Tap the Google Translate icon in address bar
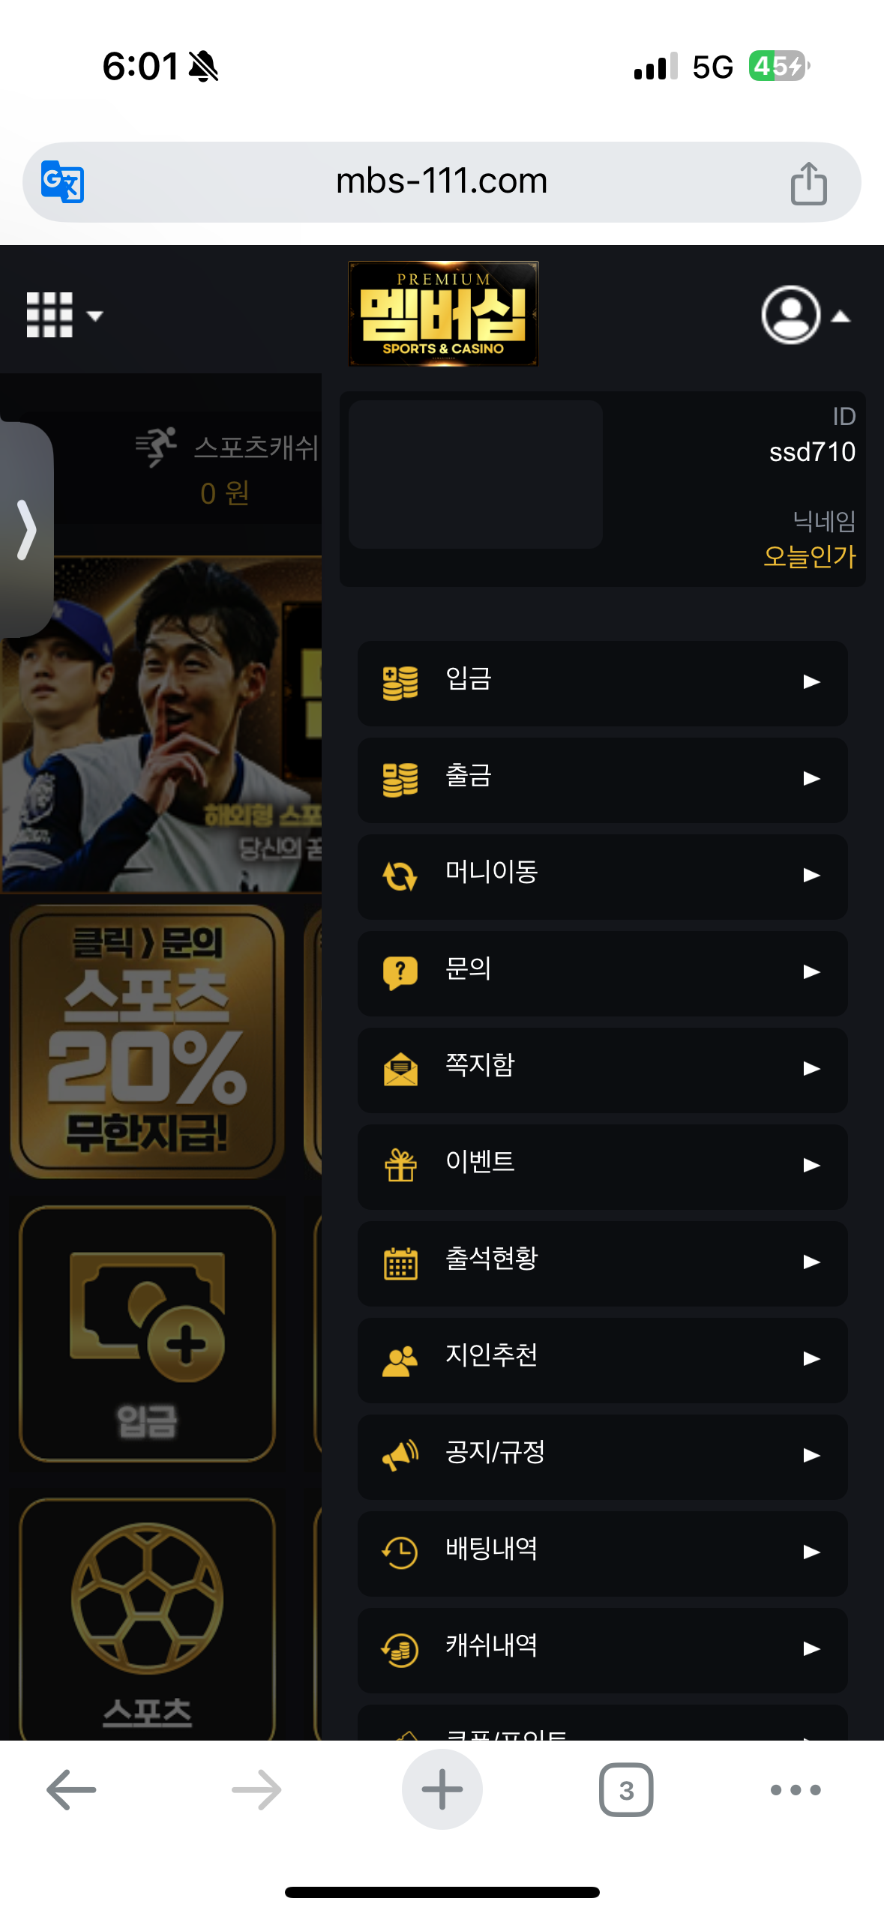Screen dimensions: 884x1916 (62, 181)
